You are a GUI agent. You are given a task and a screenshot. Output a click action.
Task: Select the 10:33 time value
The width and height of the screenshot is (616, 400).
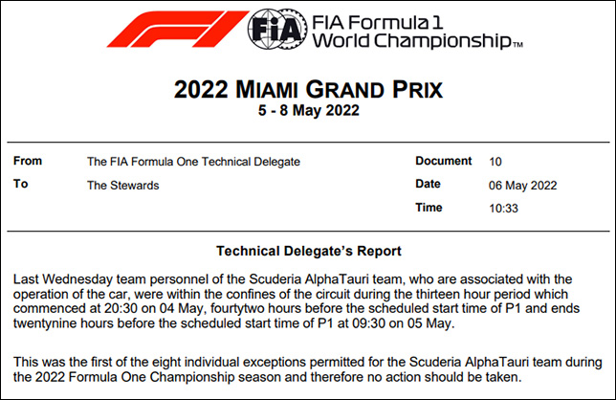[x=504, y=209]
